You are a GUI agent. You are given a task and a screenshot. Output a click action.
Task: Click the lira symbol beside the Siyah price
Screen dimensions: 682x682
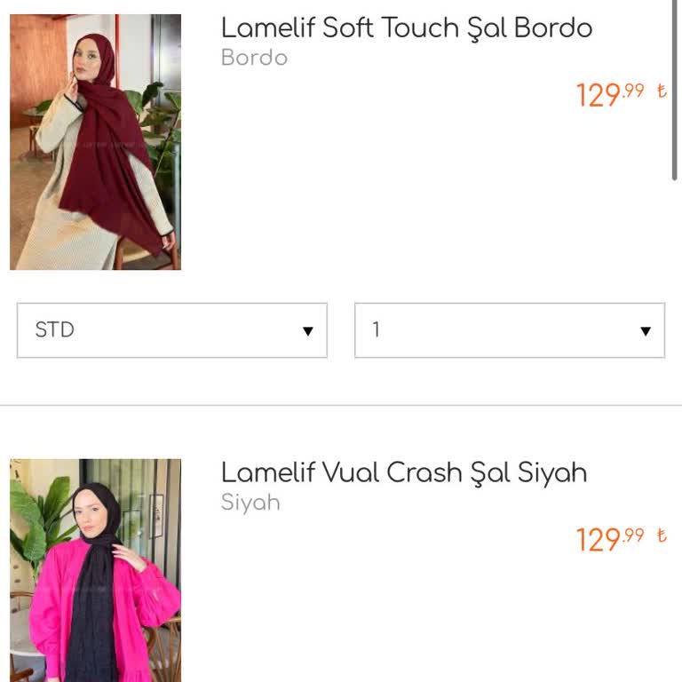662,535
